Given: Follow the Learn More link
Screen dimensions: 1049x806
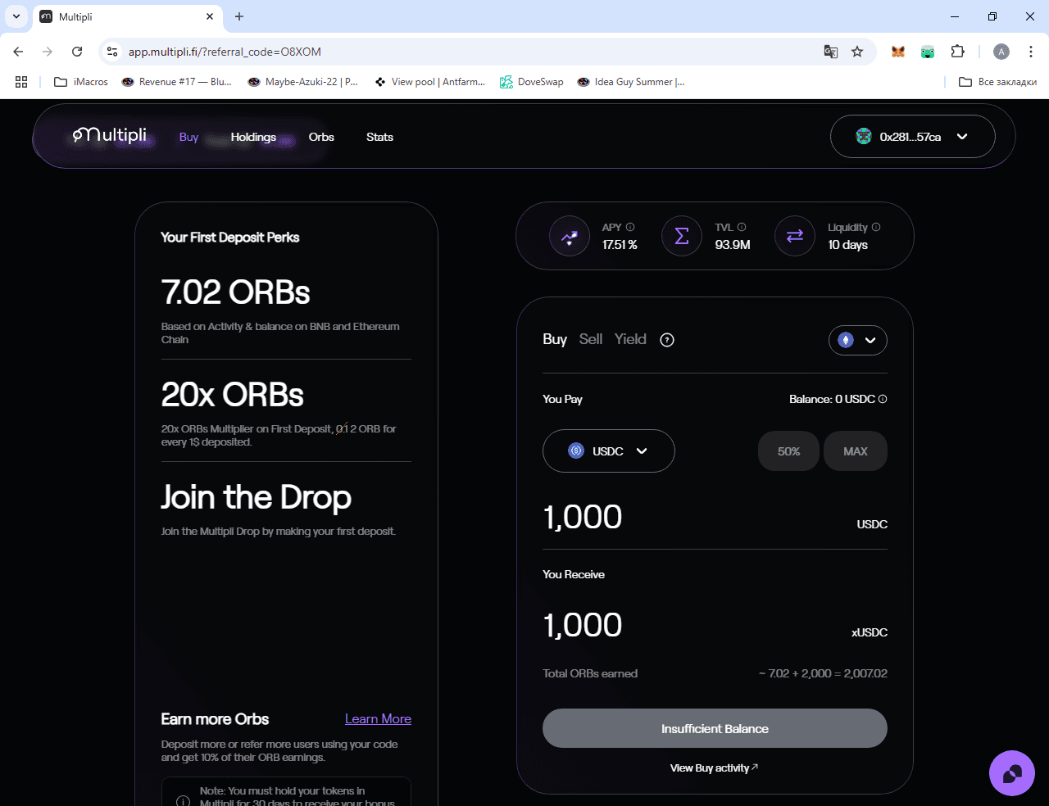Looking at the screenshot, I should click(x=378, y=718).
